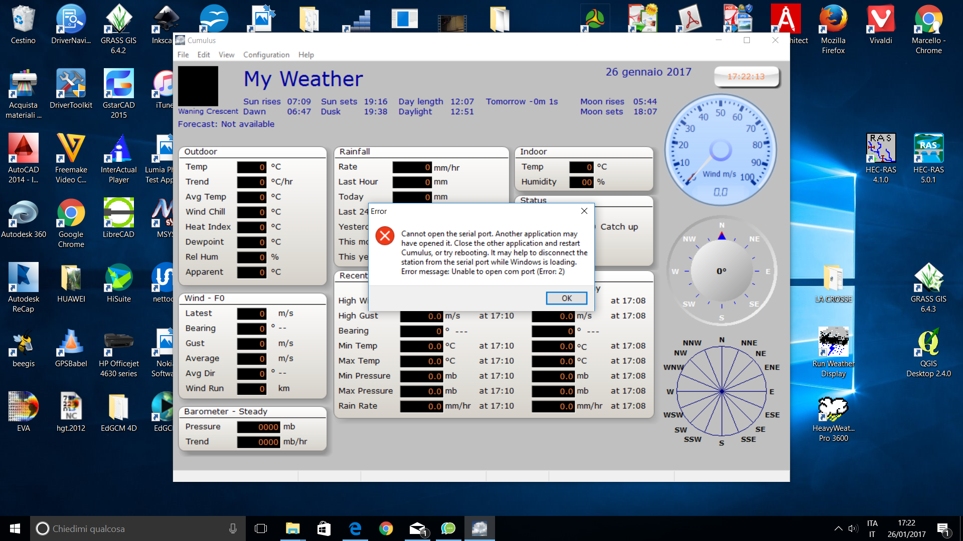The height and width of the screenshot is (541, 963).
Task: Open Microsoft Edge from the taskbar
Action: click(x=355, y=528)
